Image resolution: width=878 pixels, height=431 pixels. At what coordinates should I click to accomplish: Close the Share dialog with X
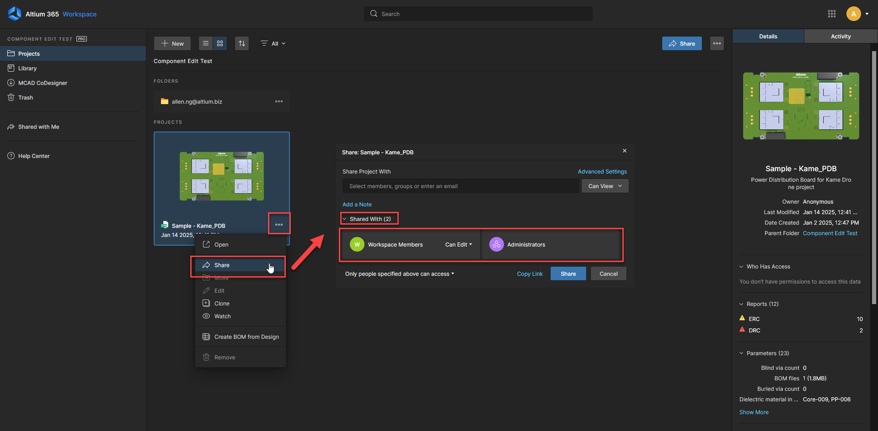pyautogui.click(x=625, y=151)
